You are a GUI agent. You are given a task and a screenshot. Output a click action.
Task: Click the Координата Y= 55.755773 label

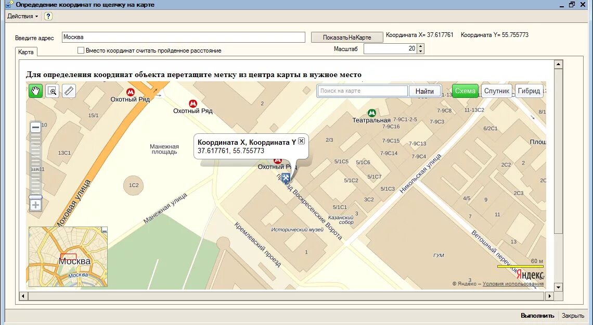coord(495,35)
